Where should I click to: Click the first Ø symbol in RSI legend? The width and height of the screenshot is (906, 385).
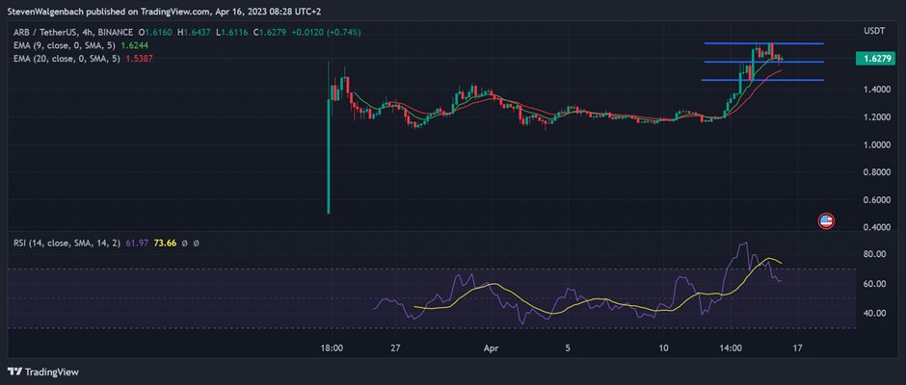185,244
